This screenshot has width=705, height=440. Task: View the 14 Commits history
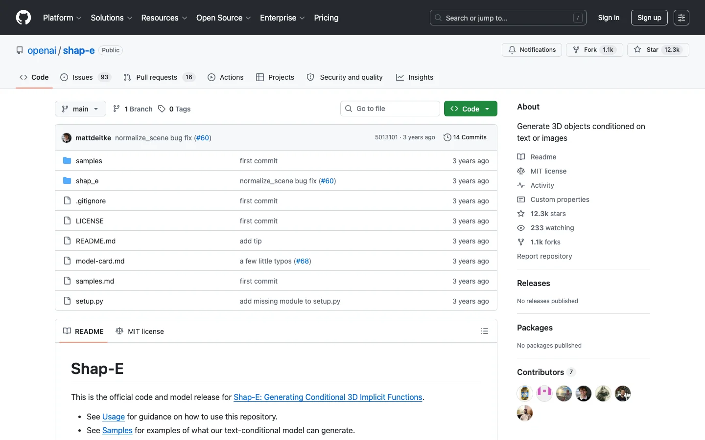pos(465,137)
